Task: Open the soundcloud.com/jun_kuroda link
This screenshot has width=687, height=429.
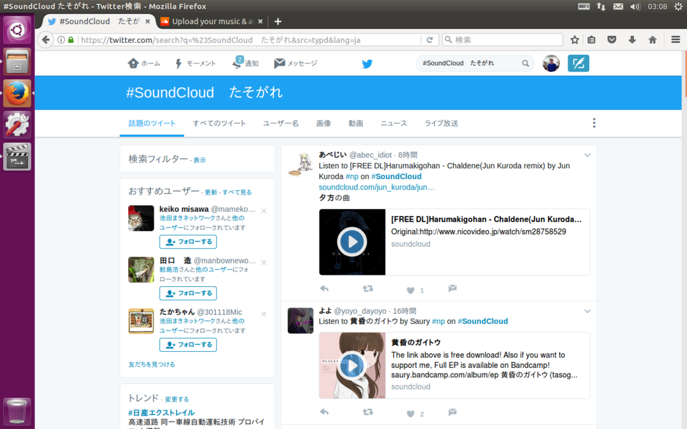Action: (x=376, y=188)
